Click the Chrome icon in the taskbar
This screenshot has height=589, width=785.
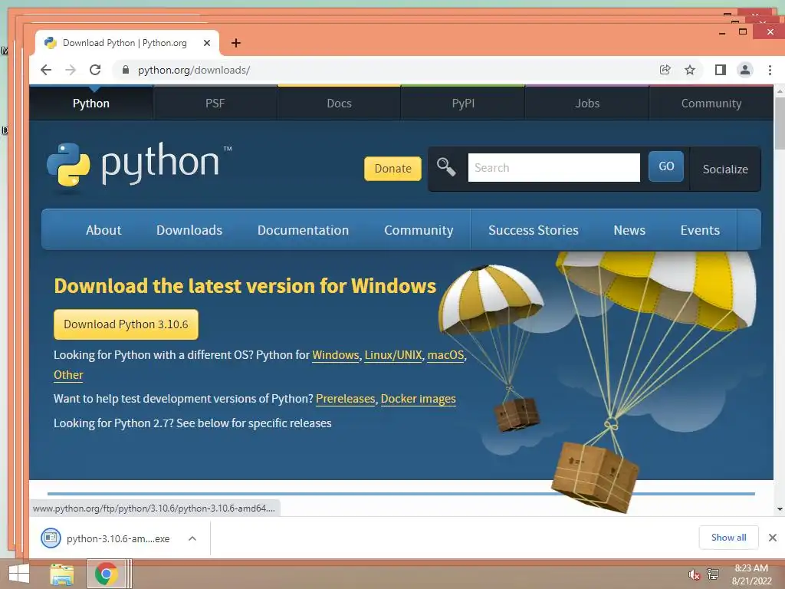point(106,574)
